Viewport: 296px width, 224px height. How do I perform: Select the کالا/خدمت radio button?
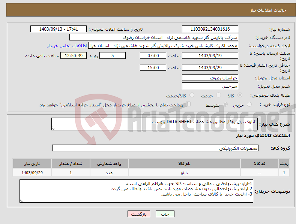pos(192,95)
